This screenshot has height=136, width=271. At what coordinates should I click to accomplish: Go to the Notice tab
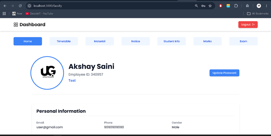(x=135, y=41)
